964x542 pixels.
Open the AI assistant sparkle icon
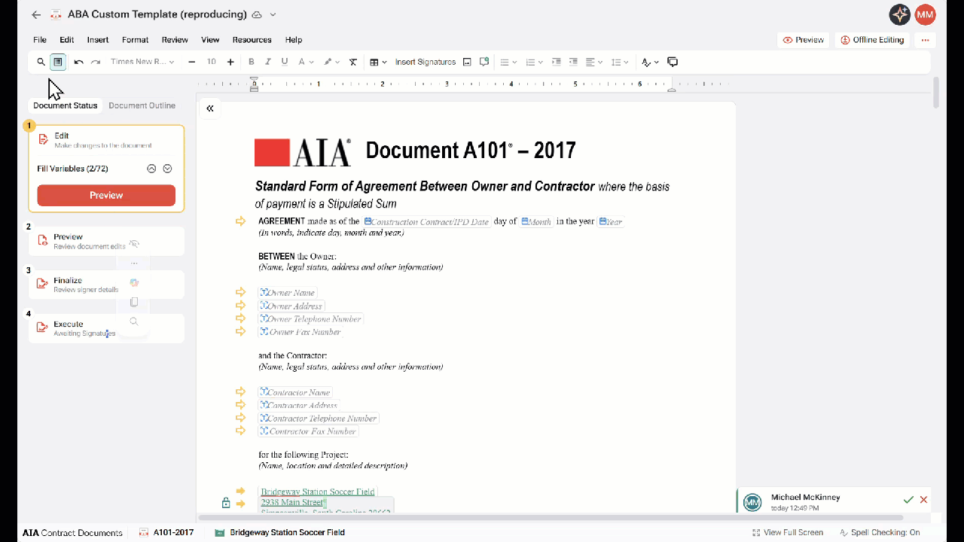pyautogui.click(x=899, y=14)
